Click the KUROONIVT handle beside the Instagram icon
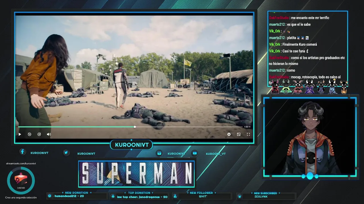 176,154
